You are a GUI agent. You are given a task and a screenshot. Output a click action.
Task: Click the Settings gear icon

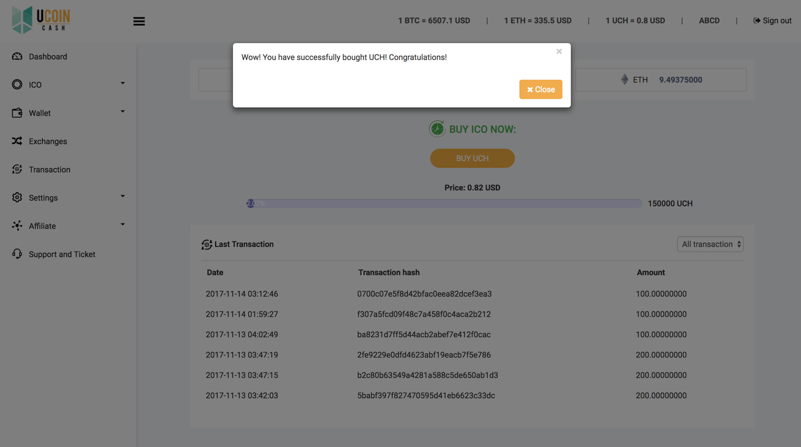point(17,198)
